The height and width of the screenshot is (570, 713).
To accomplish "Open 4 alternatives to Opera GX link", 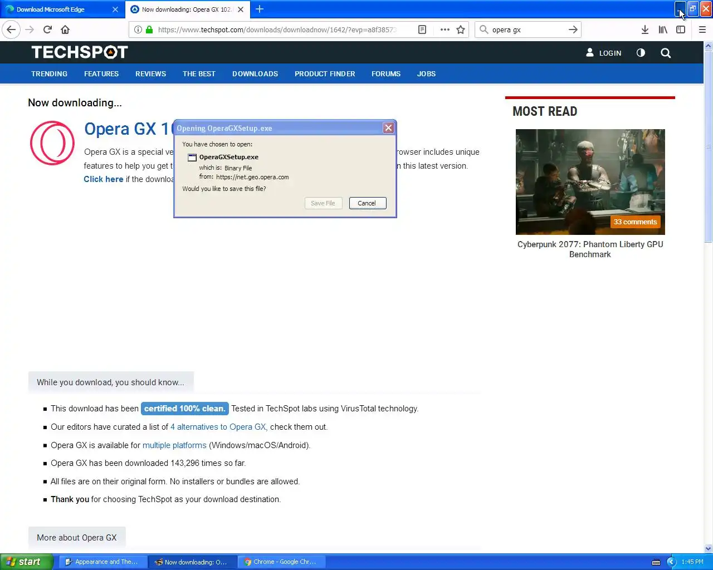I will click(x=219, y=427).
